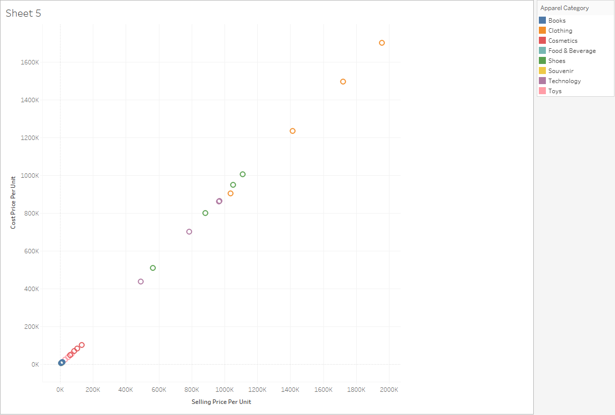Click the 1000K label on horizontal axis

(225, 390)
